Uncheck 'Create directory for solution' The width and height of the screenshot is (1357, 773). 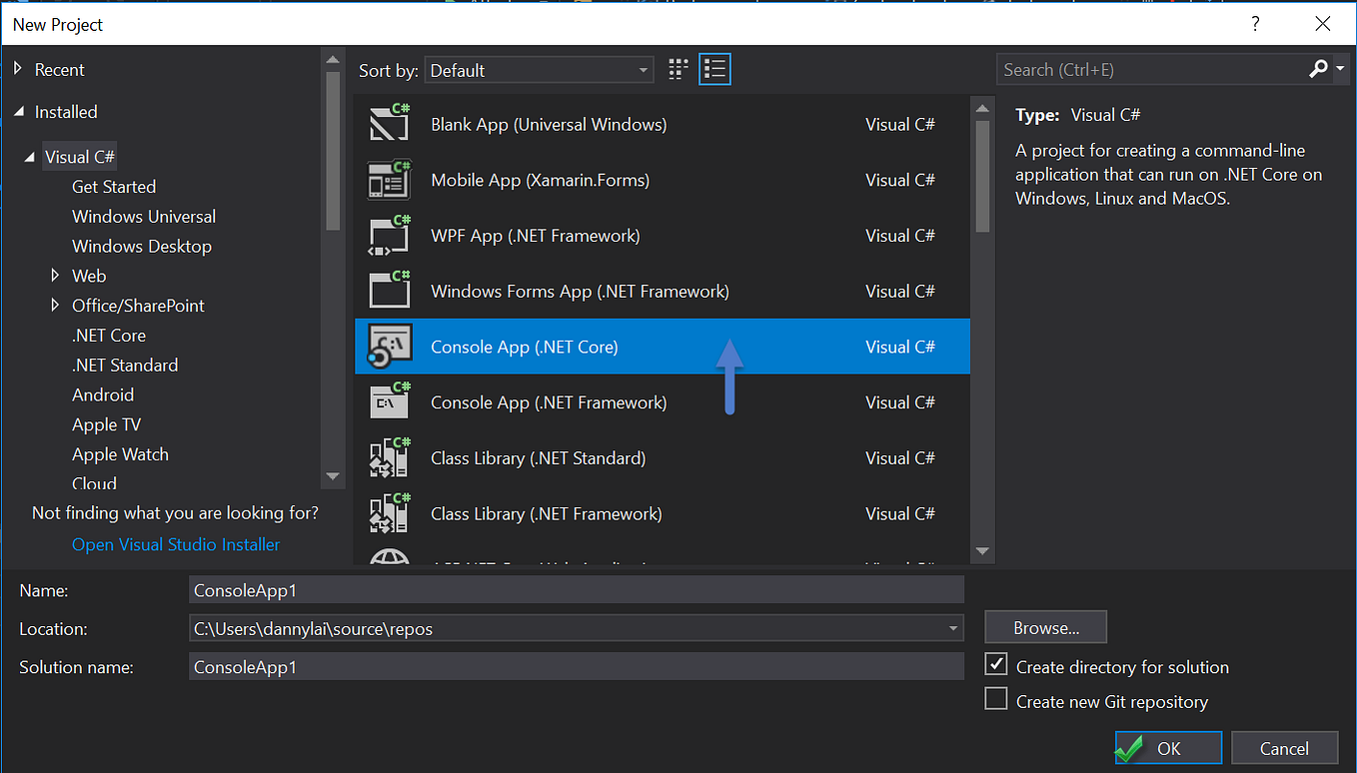click(995, 664)
